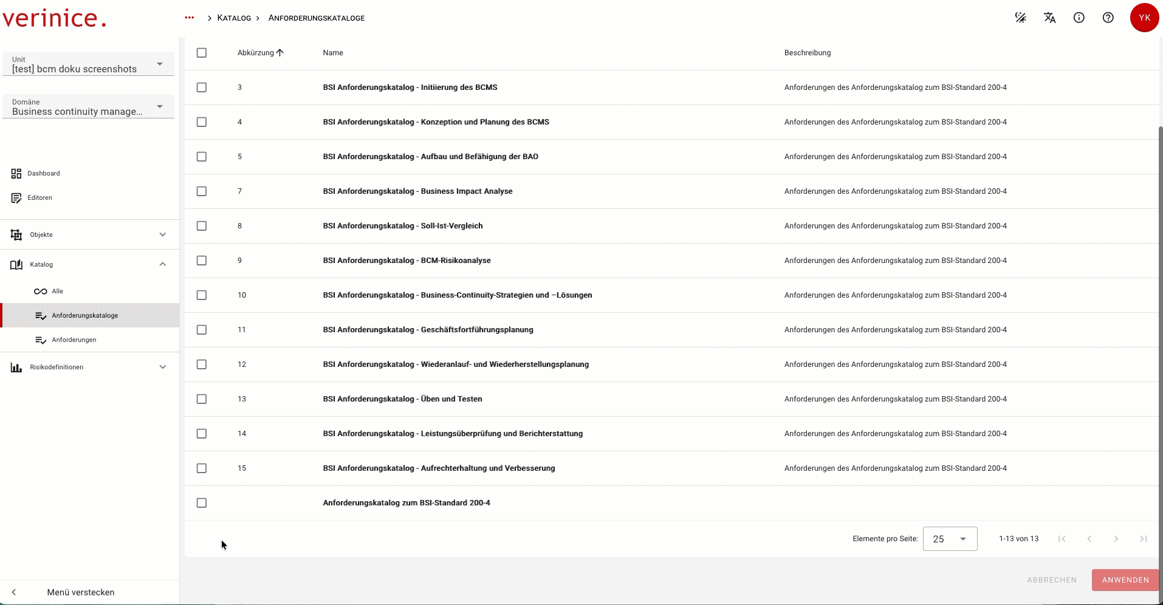1163x605 pixels.
Task: Check the Initiierung des BCMS row
Action: 202,87
